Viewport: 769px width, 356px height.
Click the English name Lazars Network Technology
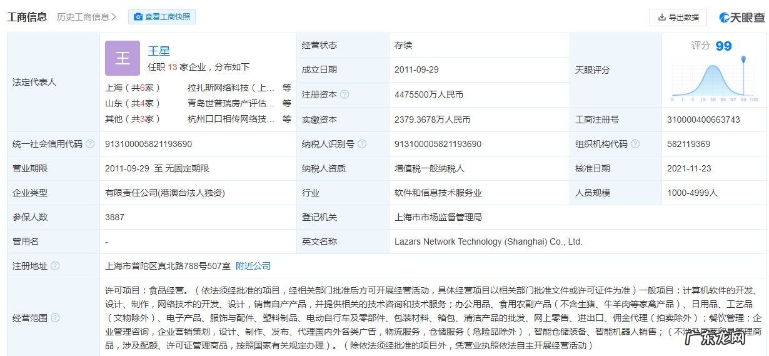coord(488,242)
